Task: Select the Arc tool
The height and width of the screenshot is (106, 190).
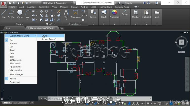Action: [x=28, y=14]
